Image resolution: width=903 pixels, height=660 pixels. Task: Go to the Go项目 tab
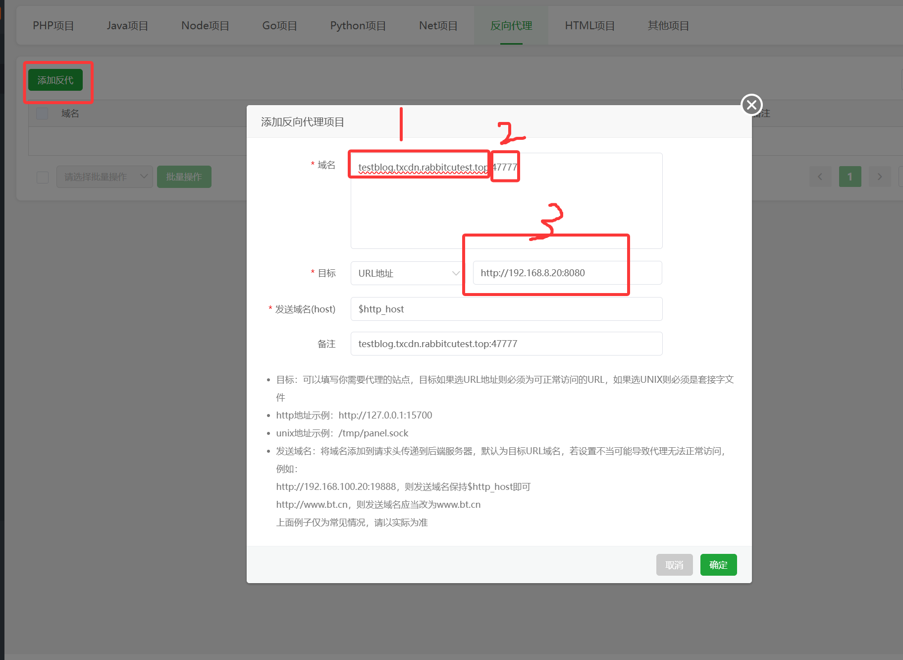click(x=279, y=26)
